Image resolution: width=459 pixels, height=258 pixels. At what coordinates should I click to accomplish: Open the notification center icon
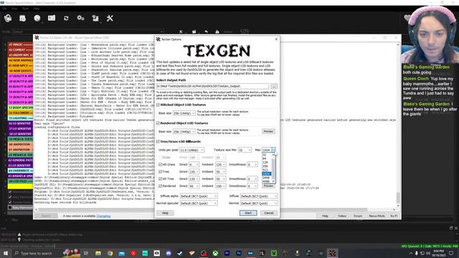coord(451,253)
